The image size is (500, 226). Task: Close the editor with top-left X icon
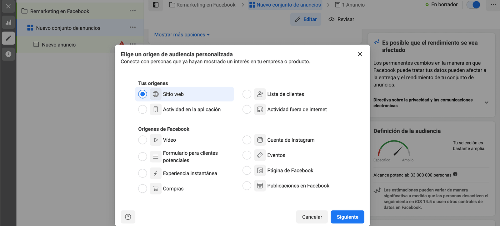click(8, 6)
